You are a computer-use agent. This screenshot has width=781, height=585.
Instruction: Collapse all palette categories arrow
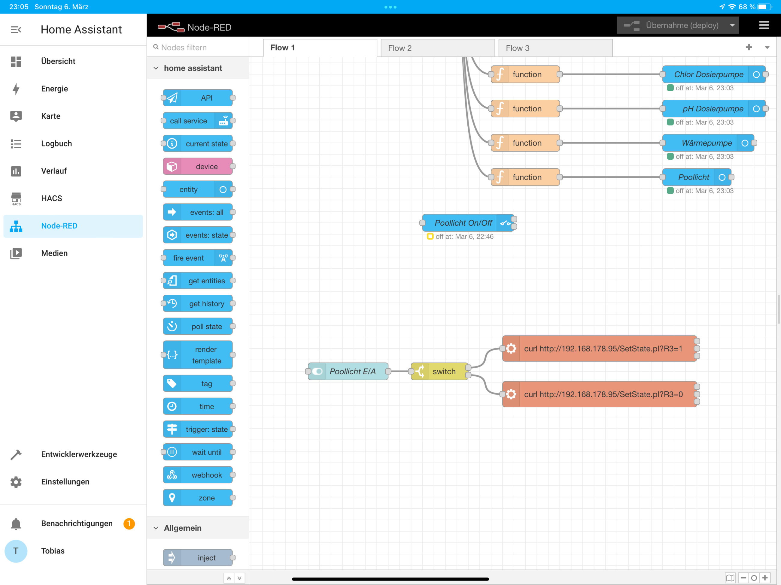(229, 578)
